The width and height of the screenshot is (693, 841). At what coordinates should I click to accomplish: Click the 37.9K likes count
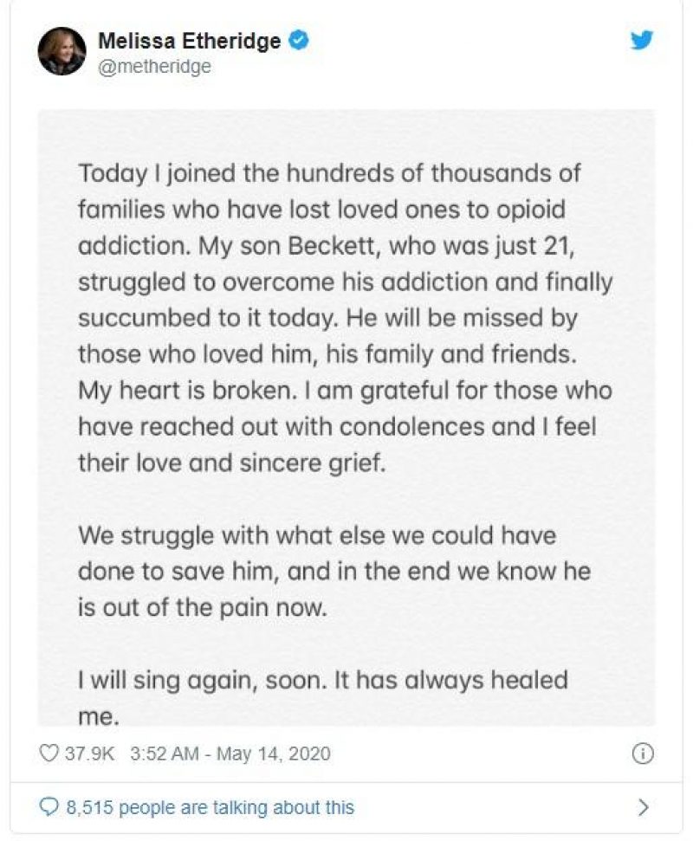coord(89,754)
